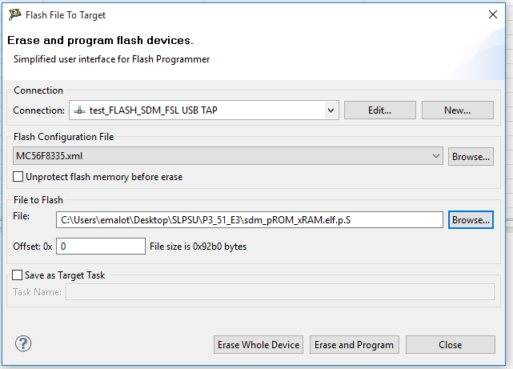Image resolution: width=513 pixels, height=369 pixels.
Task: Browse for a flash configuration file
Action: (471, 157)
